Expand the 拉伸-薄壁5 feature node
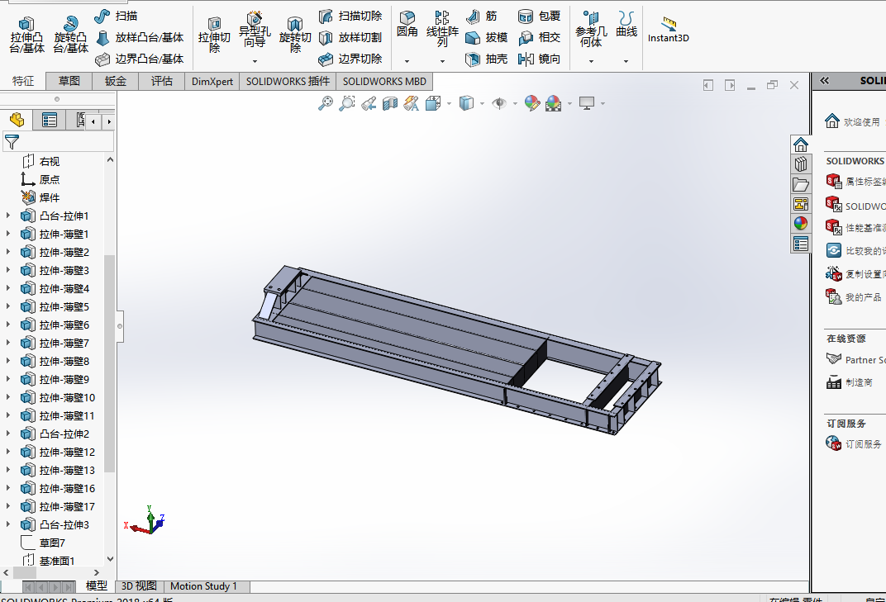886x602 pixels. pyautogui.click(x=8, y=306)
